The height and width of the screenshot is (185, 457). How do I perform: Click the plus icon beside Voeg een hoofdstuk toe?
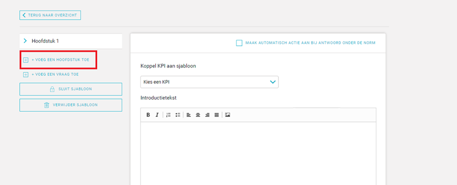(26, 60)
